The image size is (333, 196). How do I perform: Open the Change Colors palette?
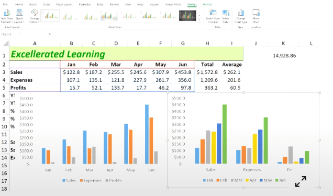click(34, 16)
